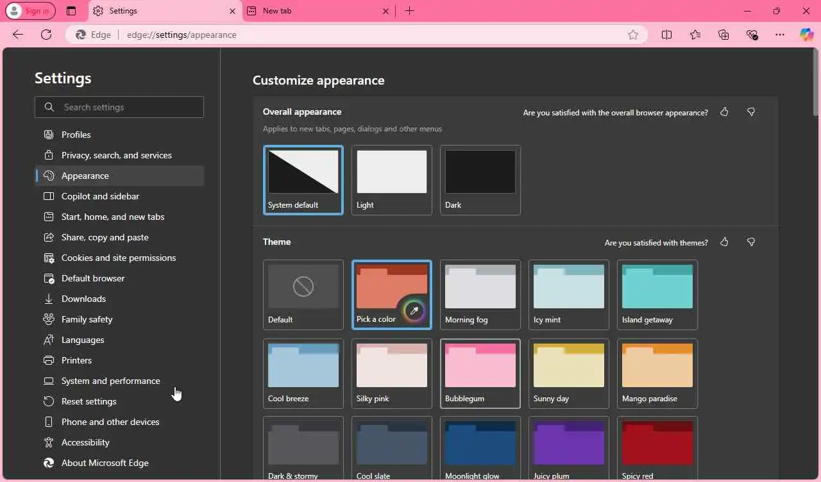Close the Settings tab
This screenshot has height=482, width=821.
232,11
